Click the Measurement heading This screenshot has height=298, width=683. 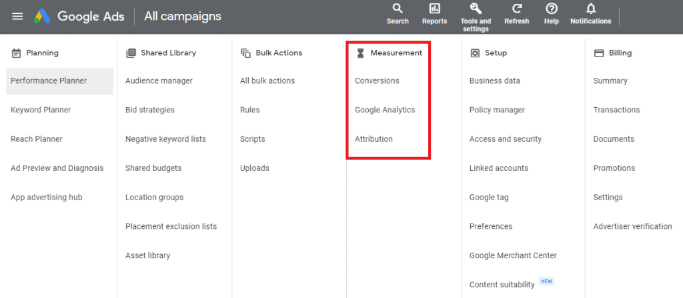[396, 53]
